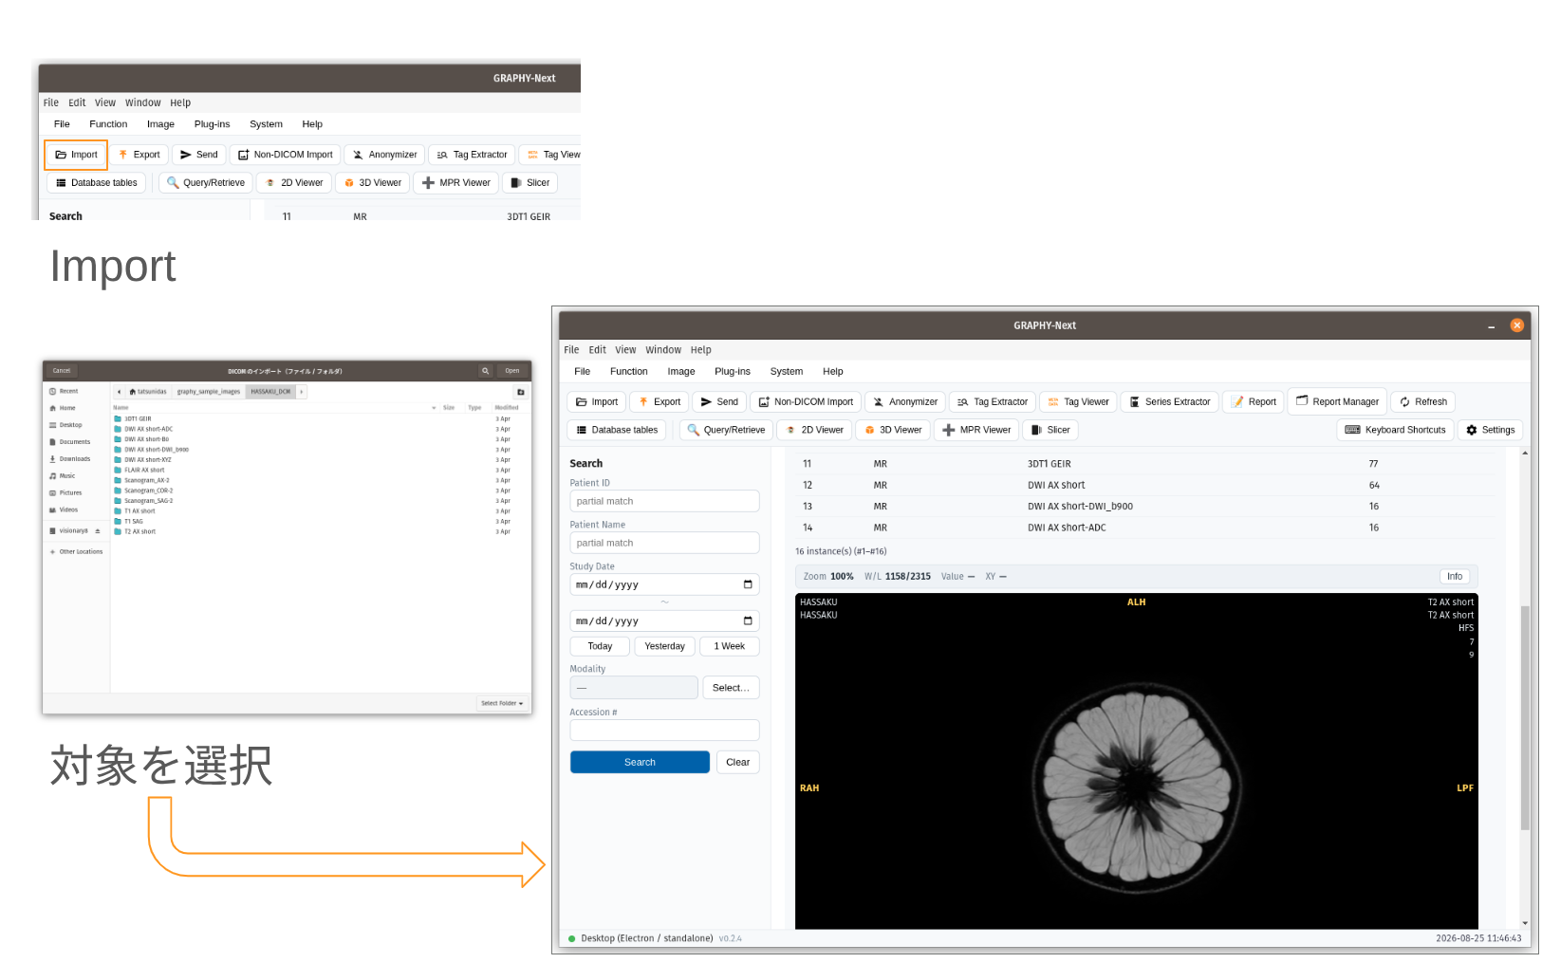Open the System menu in the small cropped window
1542x963 pixels.
266,124
